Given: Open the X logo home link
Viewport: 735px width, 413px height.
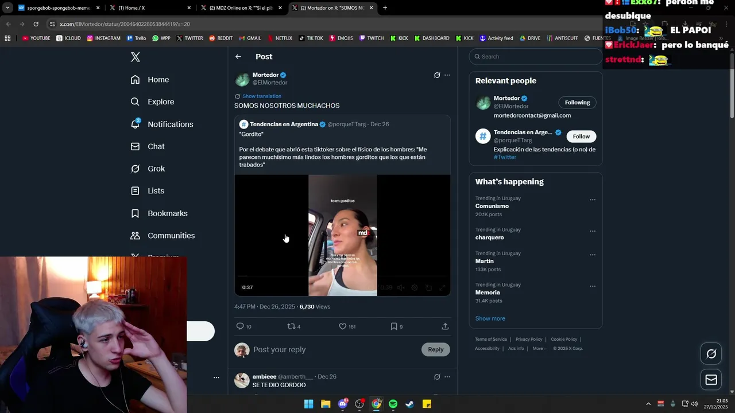Looking at the screenshot, I should [x=135, y=57].
